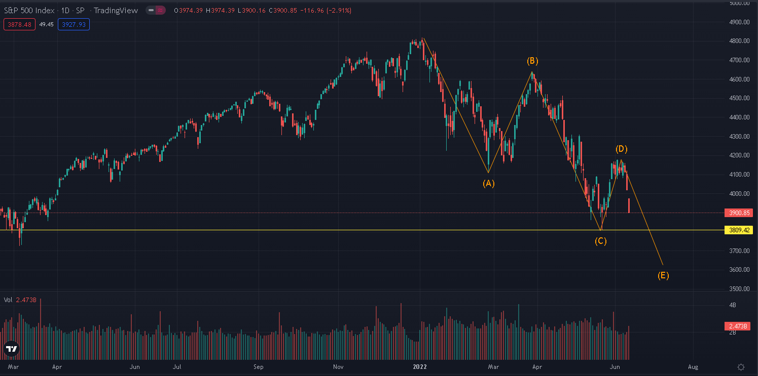This screenshot has width=758, height=376.
Task: Select the (B) wave label
Action: click(x=532, y=61)
